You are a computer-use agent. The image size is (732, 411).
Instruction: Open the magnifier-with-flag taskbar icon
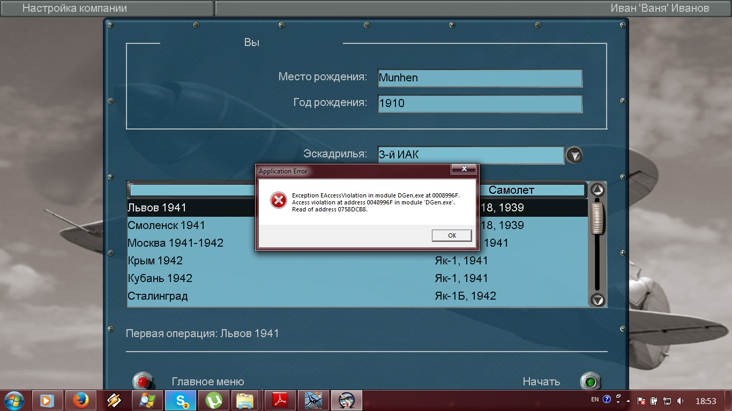click(x=147, y=400)
